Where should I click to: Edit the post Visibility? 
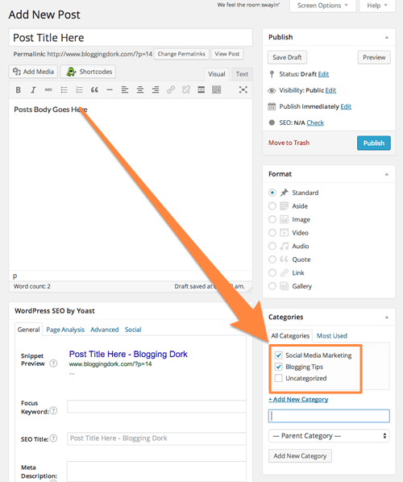(330, 90)
